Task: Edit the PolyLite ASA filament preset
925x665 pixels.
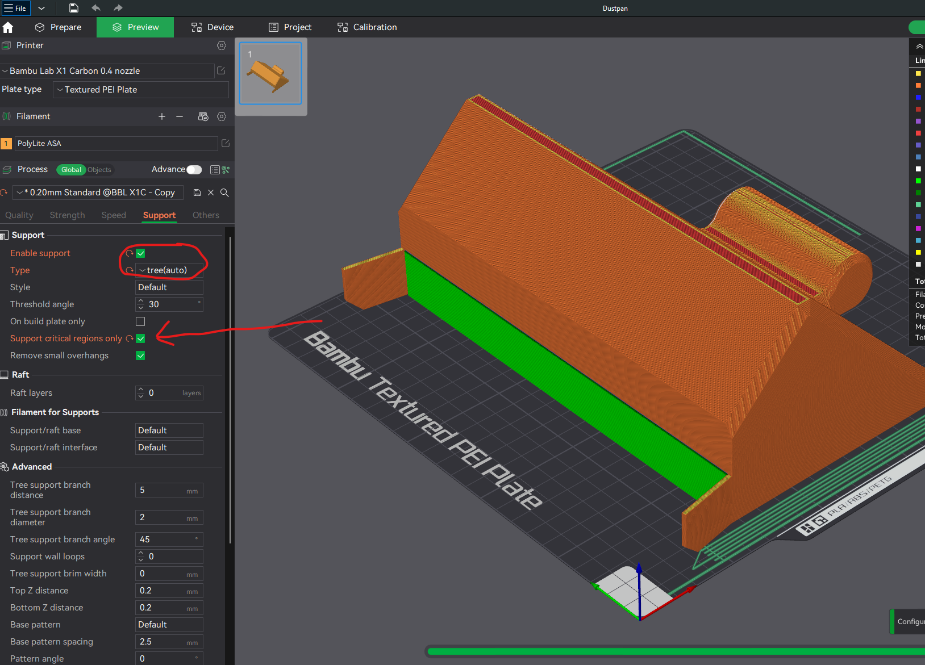Action: coord(225,143)
